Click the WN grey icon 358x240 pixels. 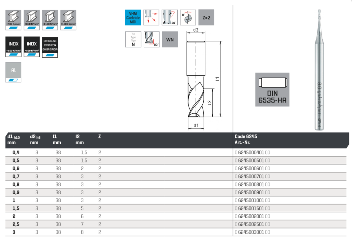tap(170, 39)
